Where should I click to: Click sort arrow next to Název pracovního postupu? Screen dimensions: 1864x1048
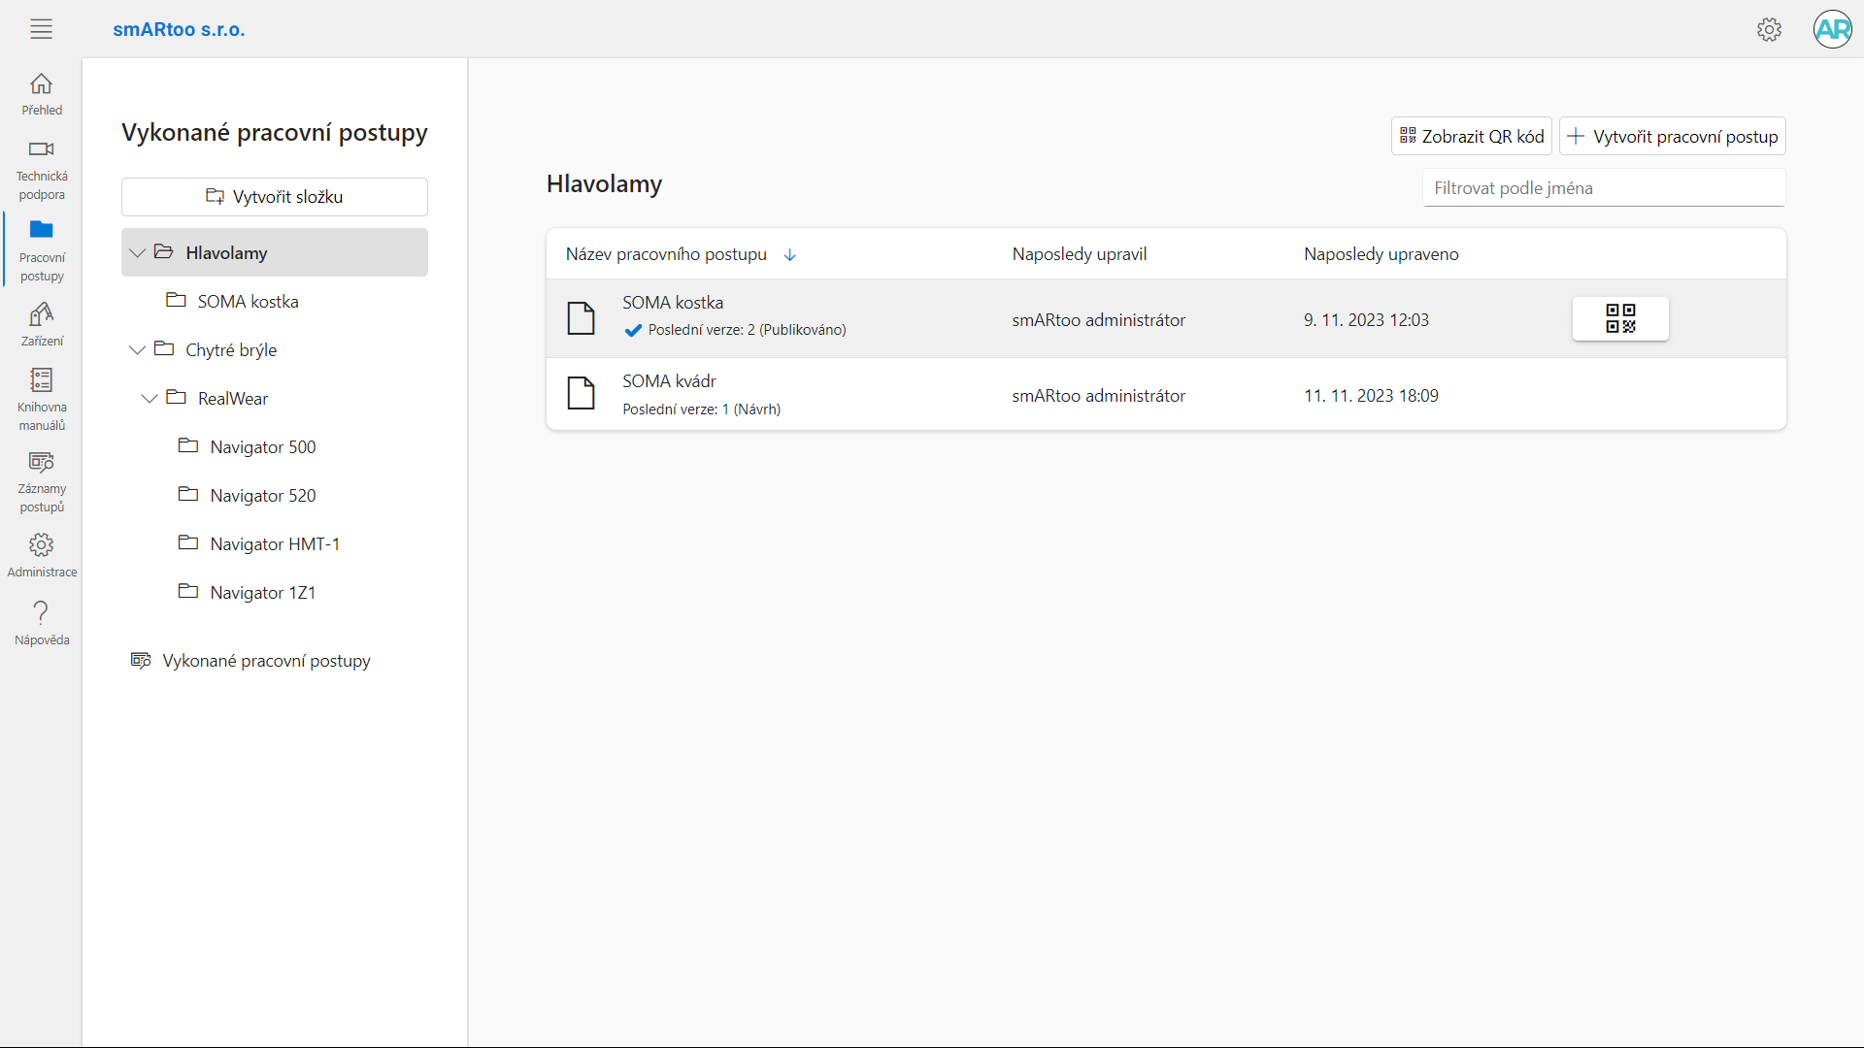(789, 255)
